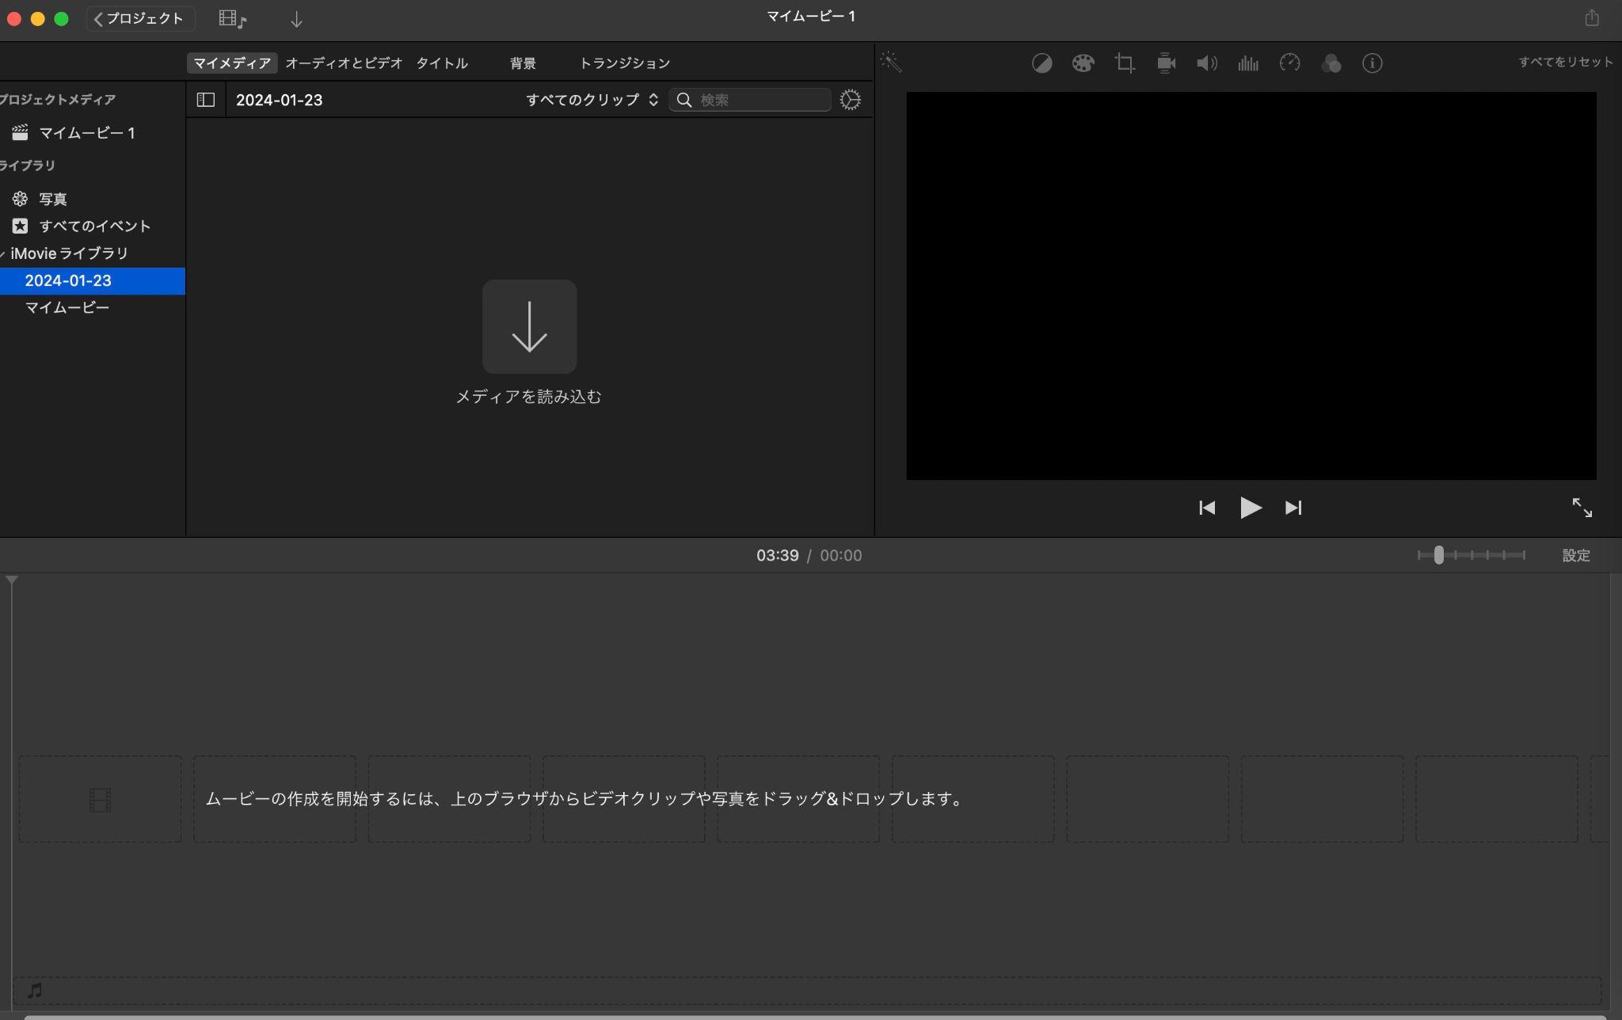Open the タイトル tab

(442, 63)
